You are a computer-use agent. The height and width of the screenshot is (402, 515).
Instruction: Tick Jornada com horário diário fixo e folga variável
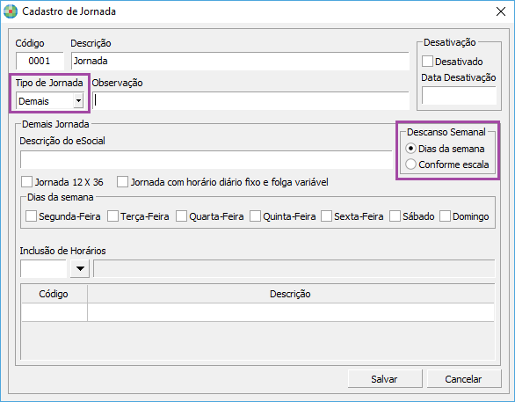pyautogui.click(x=122, y=182)
